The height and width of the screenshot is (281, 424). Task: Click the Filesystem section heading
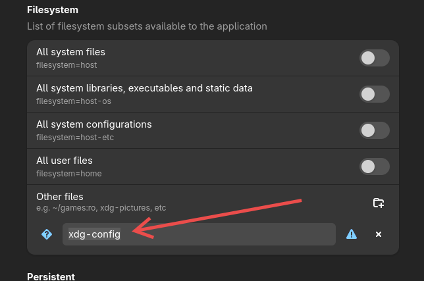[53, 10]
